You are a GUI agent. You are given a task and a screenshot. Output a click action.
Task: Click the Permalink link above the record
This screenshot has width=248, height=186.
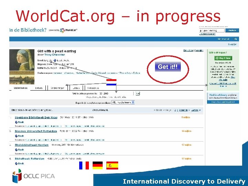pyautogui.click(x=199, y=50)
